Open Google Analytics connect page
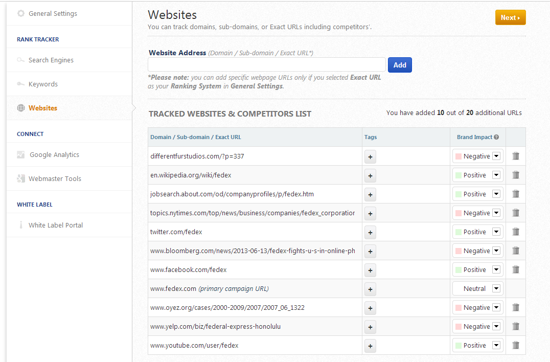 coord(54,155)
